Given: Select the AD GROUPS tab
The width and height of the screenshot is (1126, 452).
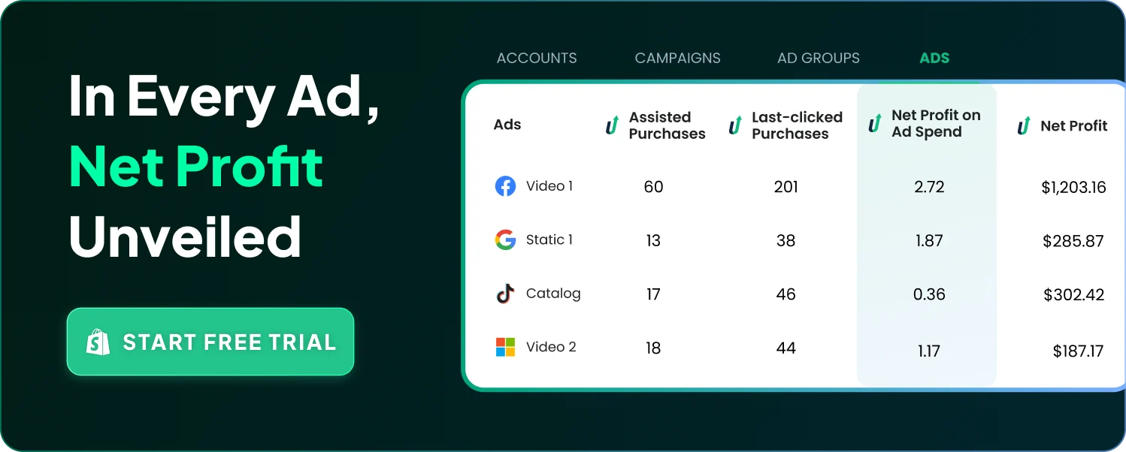Looking at the screenshot, I should tap(818, 58).
